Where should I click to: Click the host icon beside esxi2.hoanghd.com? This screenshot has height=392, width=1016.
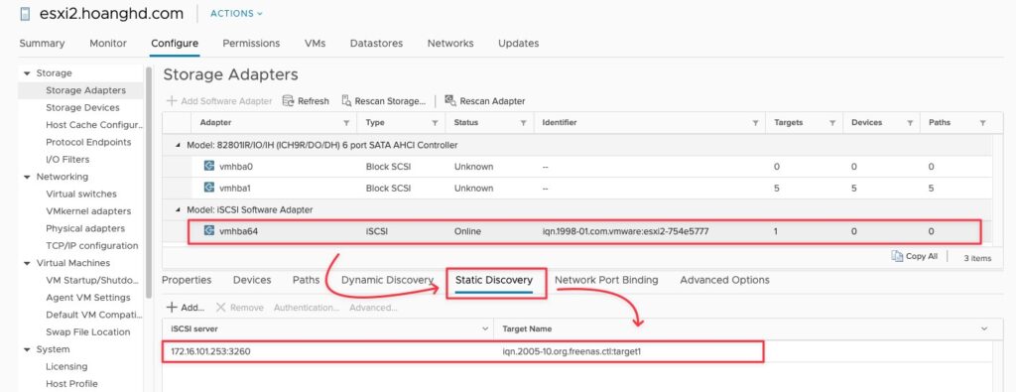25,14
